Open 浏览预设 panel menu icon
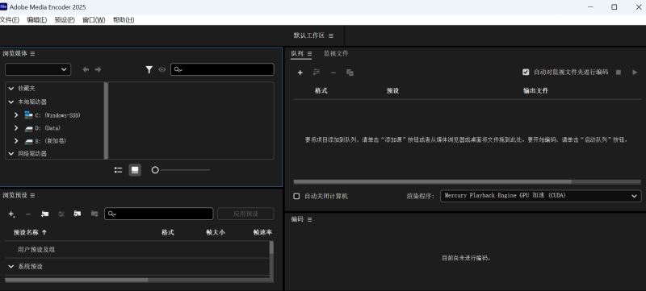The width and height of the screenshot is (646, 291). (32, 195)
